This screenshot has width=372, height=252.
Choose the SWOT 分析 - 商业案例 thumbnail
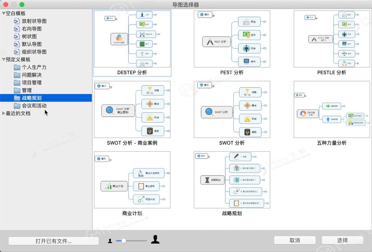point(132,109)
